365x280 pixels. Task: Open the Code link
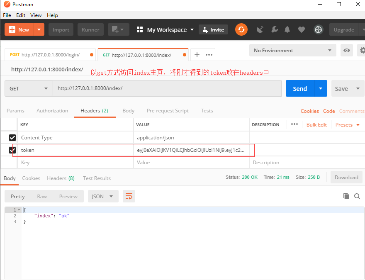tap(329, 111)
